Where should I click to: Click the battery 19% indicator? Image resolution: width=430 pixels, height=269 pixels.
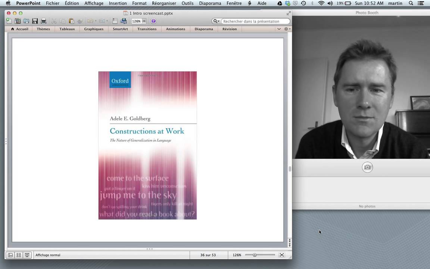point(344,3)
